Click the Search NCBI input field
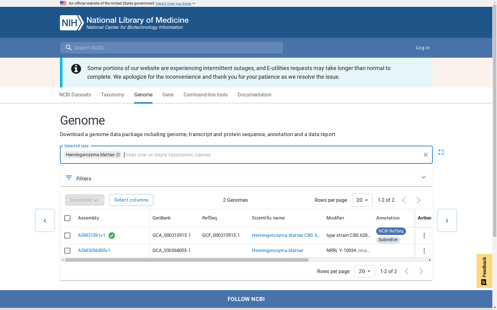This screenshot has height=310, width=497. [172, 48]
